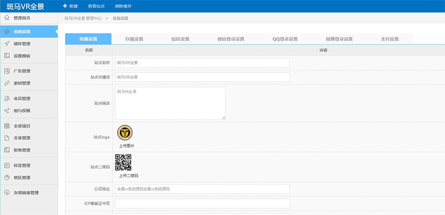445x215 pixels.
Task: Click 上传图片 under the site logo
Action: (127, 146)
